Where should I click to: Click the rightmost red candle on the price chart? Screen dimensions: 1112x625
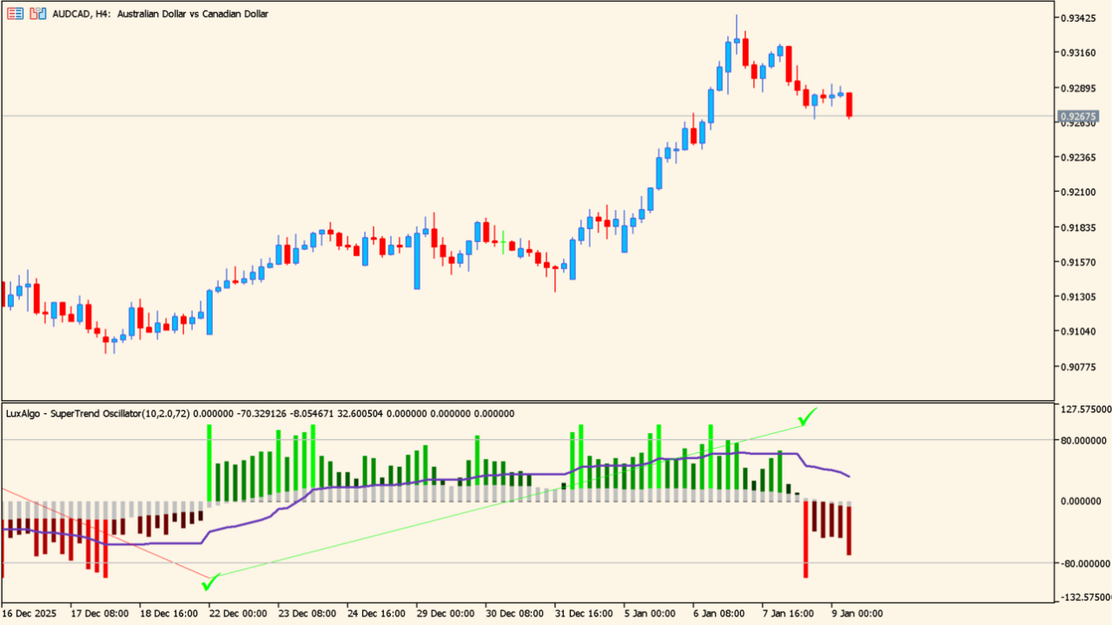tap(849, 102)
